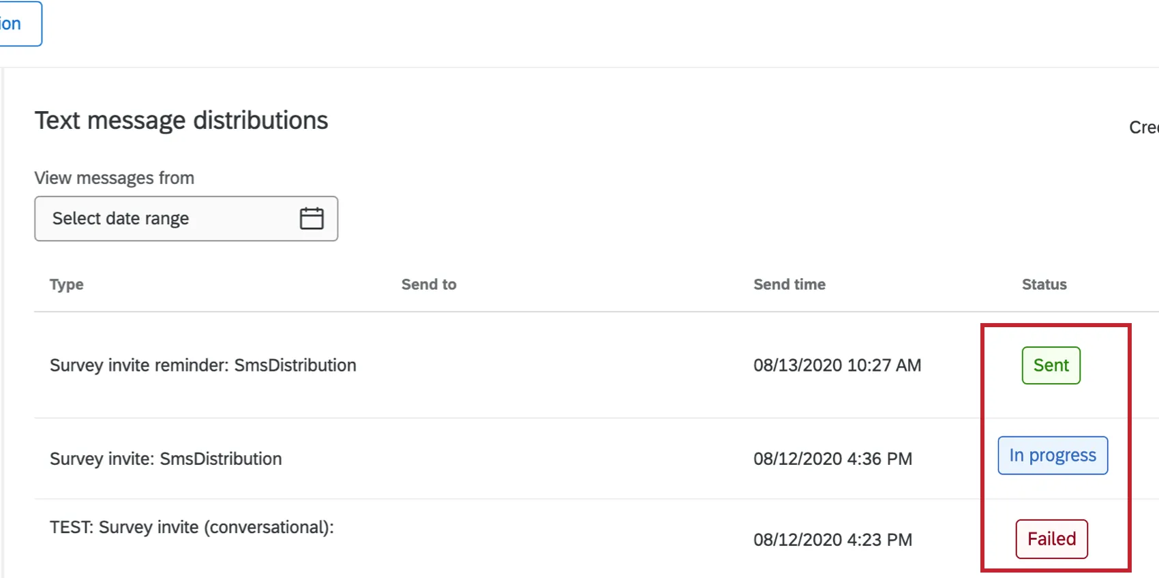Sort by the Type column header
Image resolution: width=1159 pixels, height=578 pixels.
(x=66, y=284)
